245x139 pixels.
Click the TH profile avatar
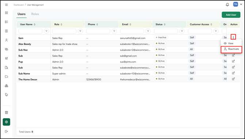coord(235,4)
